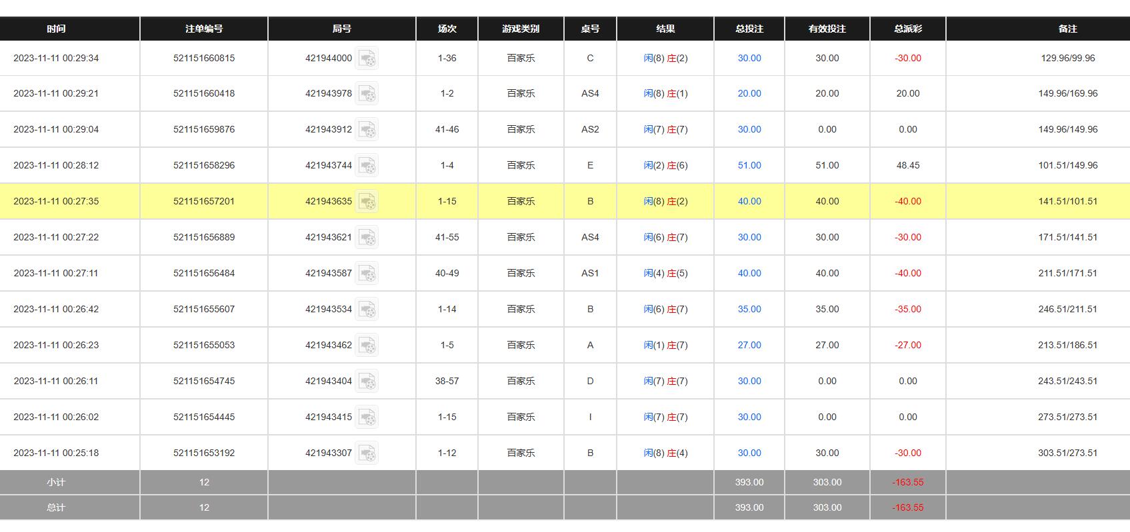Click video icon for round 421943307

[367, 453]
